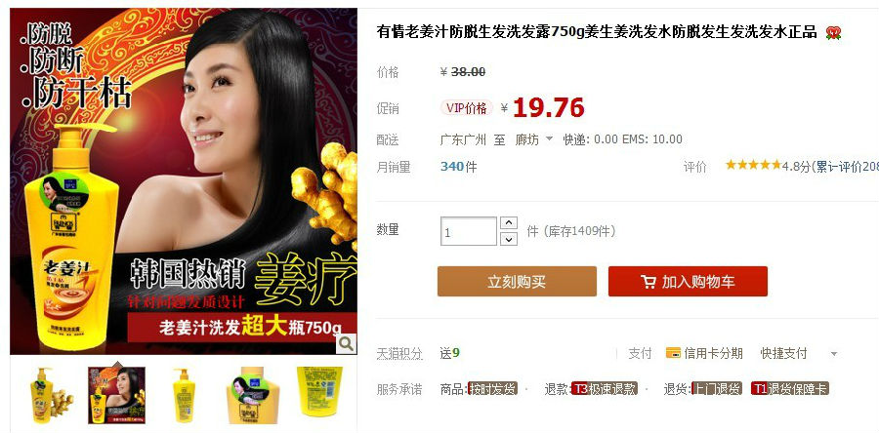
Task: Click the red heart icon after product title
Action: (833, 33)
